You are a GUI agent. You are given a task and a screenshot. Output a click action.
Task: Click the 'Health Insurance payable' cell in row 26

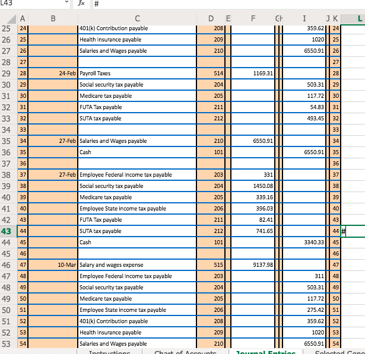[x=137, y=40]
